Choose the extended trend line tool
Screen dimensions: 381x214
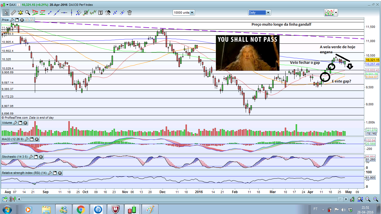click(x=57, y=13)
